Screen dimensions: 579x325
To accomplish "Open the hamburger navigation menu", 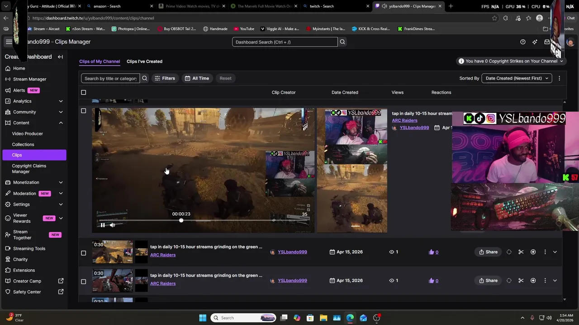I will tap(9, 42).
